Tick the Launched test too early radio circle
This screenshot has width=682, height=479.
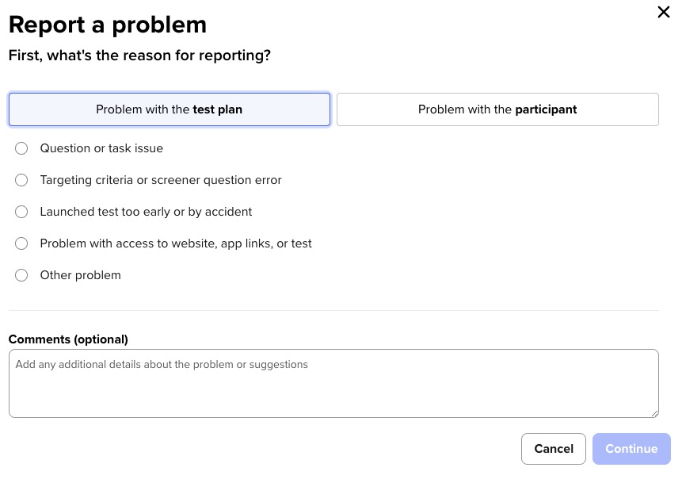21,212
